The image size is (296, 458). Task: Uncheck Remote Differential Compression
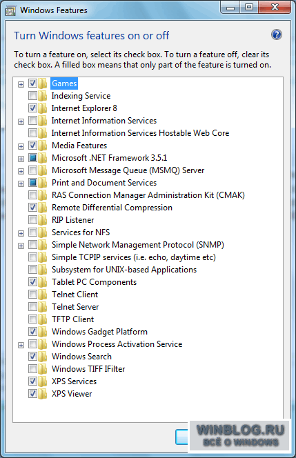point(32,208)
